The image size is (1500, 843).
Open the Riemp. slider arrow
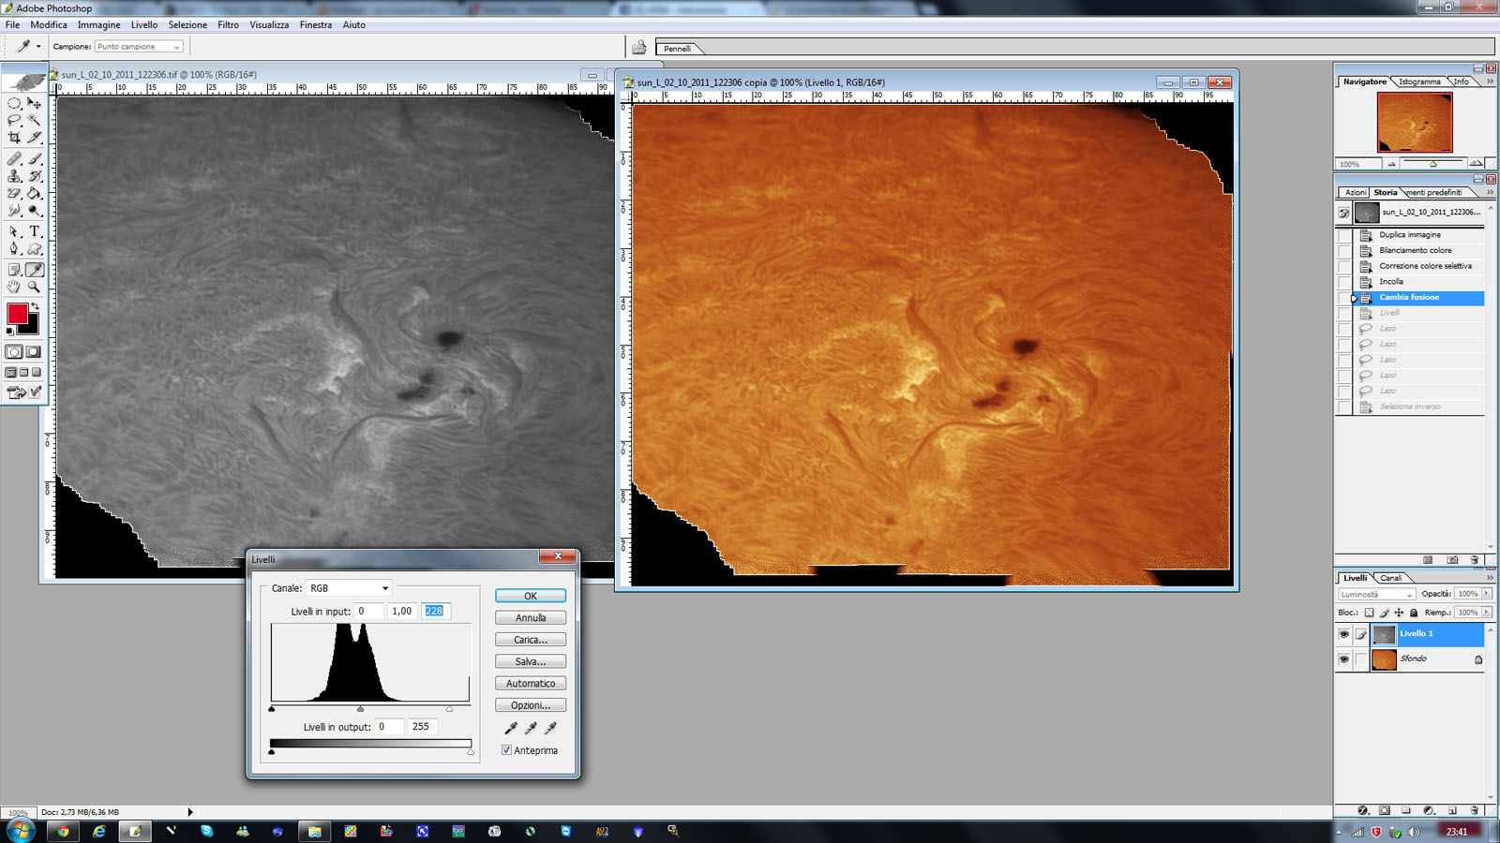[x=1487, y=613]
